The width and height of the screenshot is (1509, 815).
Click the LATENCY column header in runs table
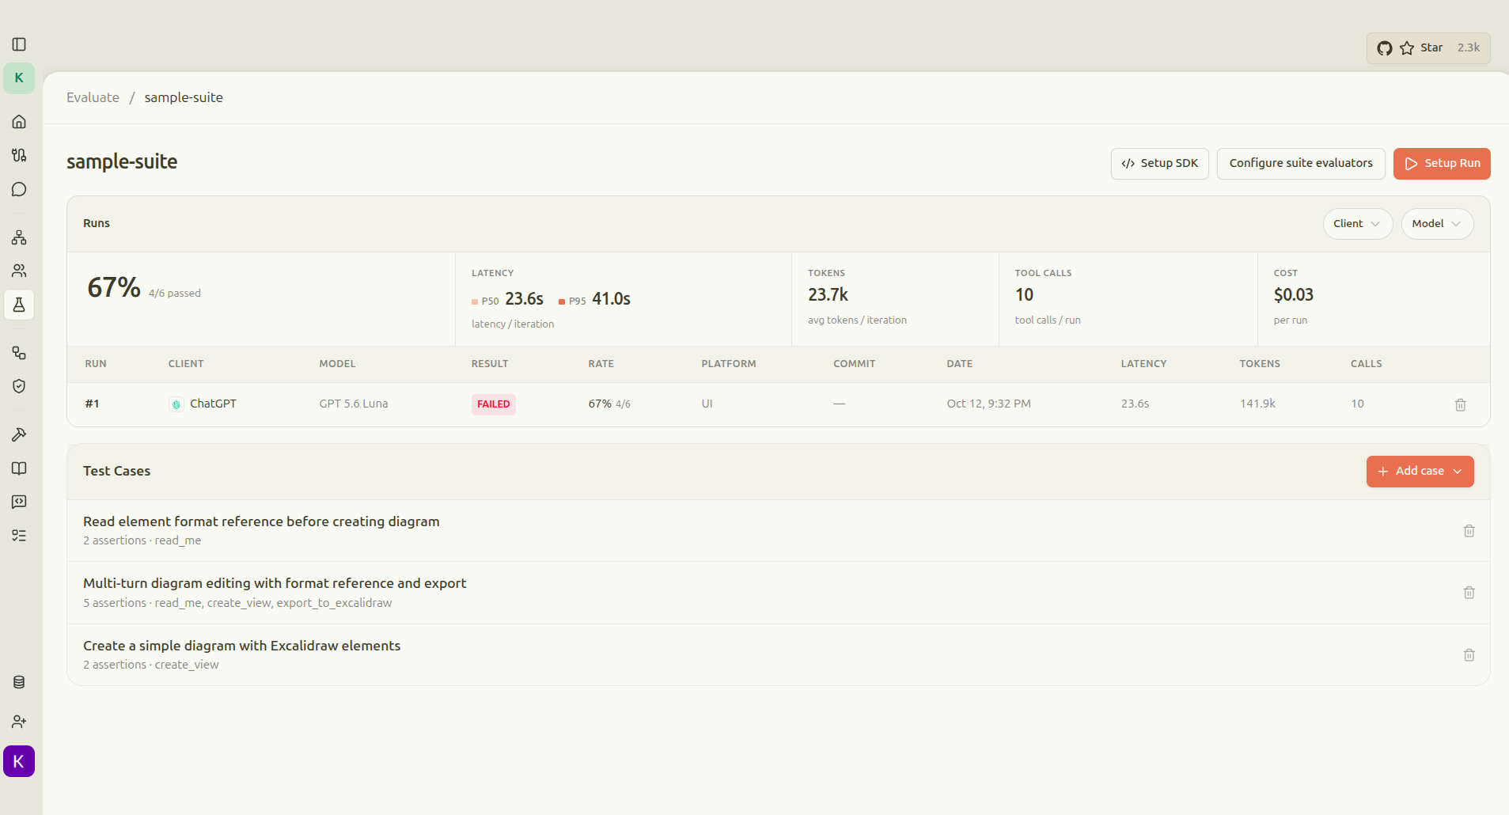1143,364
